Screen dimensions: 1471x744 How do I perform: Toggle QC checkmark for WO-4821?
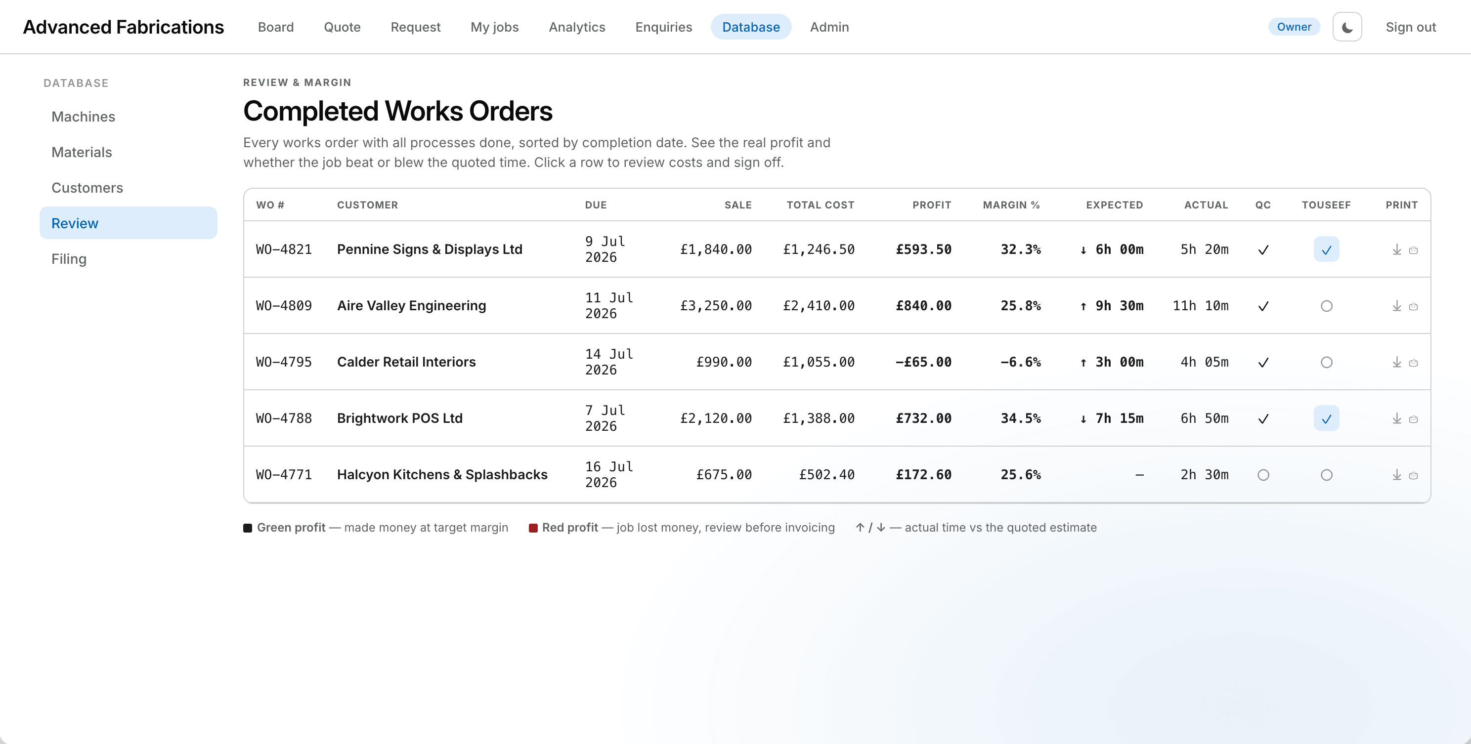1263,249
